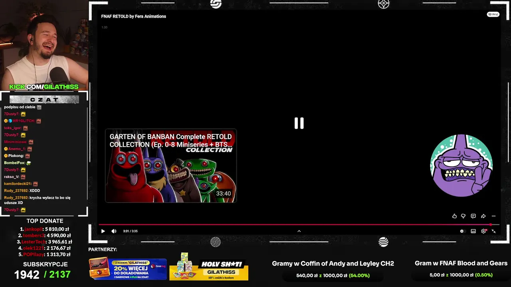Select chat user toks_igor
This screenshot has width=511, height=287.
(13, 128)
